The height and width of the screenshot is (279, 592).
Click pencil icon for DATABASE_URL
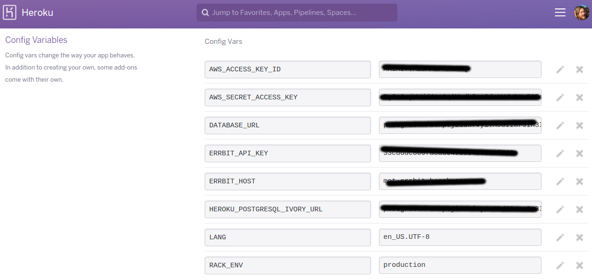point(560,126)
